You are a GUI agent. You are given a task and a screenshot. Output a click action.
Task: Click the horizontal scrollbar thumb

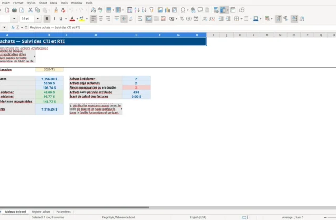(x=74, y=207)
